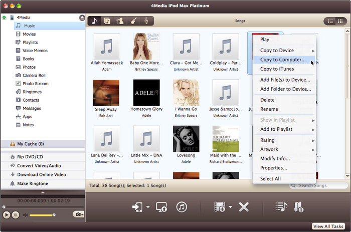The width and height of the screenshot is (351, 232).
Task: Switch to the Artists view icon
Action: click(120, 21)
